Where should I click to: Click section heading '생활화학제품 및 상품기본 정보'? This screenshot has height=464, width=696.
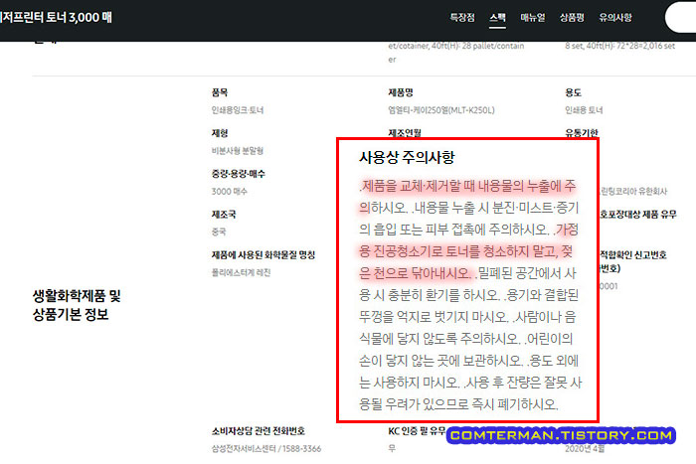pos(77,305)
